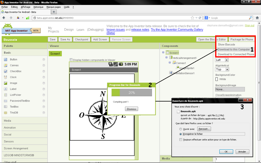Follow the known issues link
This screenshot has height=163, width=261.
(115, 30)
